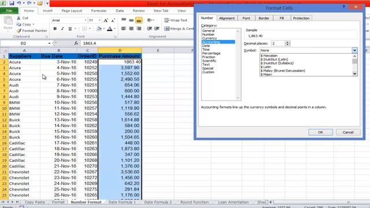Align text right icon
The height and width of the screenshot is (208, 370).
(139, 28)
